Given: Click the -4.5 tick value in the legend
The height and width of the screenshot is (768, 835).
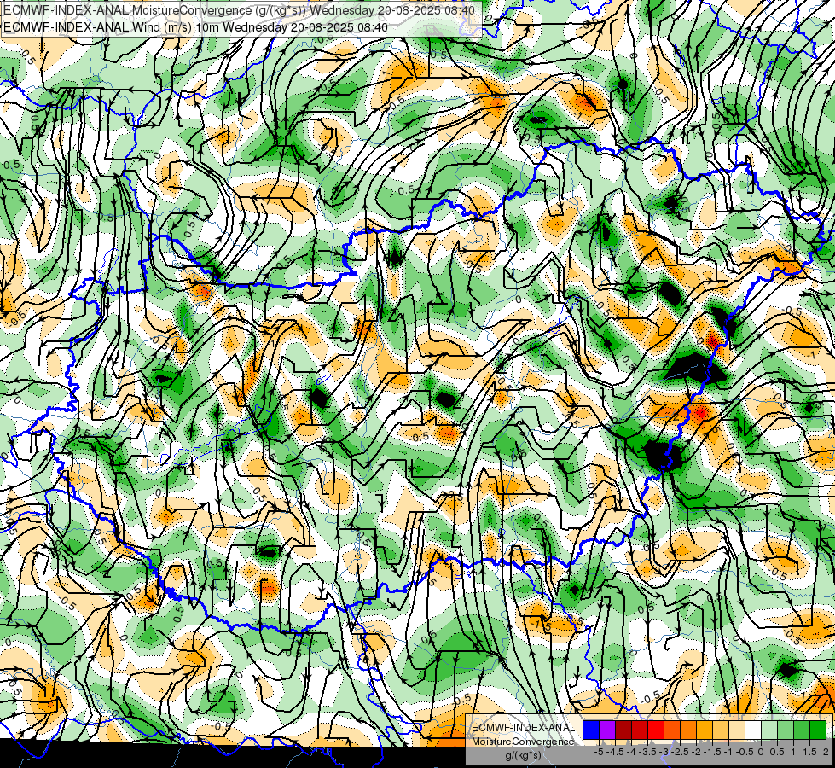Looking at the screenshot, I should (616, 752).
